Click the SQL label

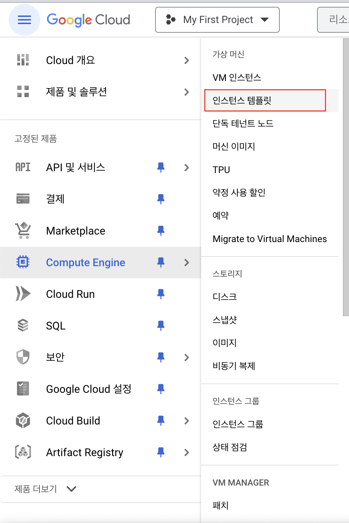56,326
